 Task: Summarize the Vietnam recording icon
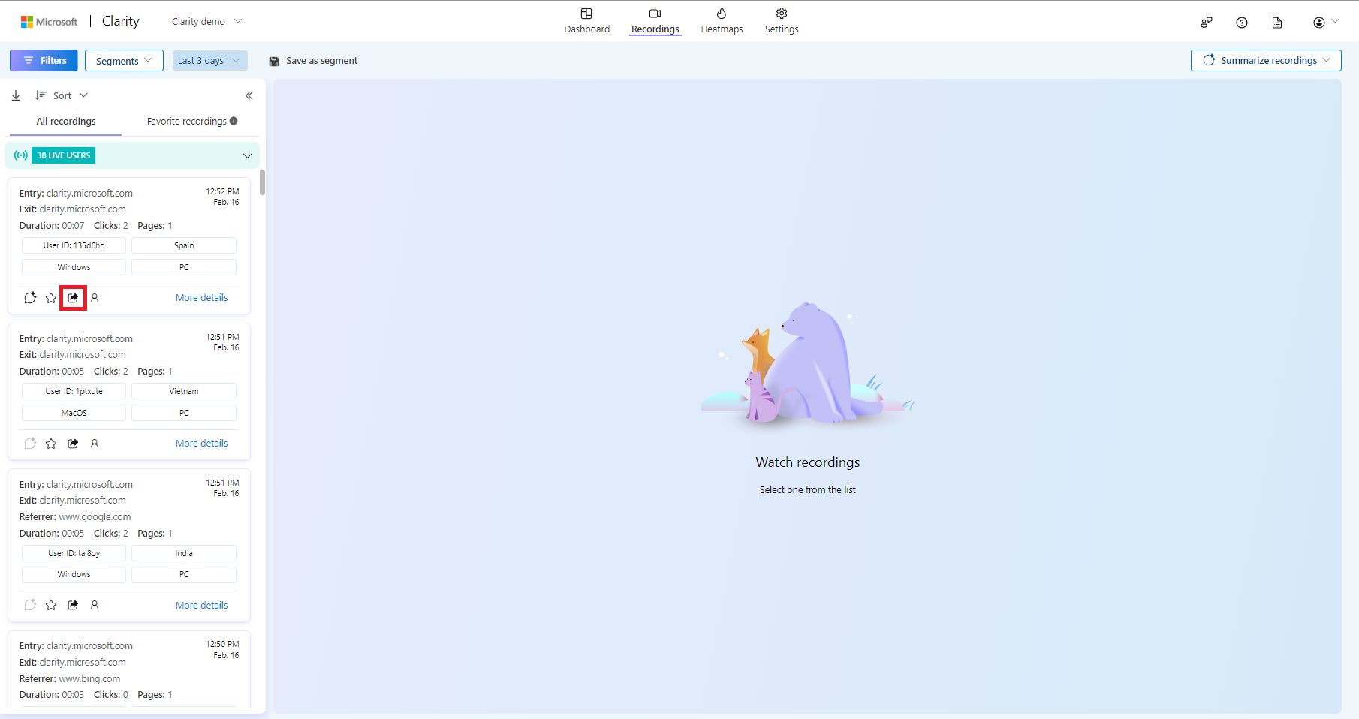(x=30, y=443)
